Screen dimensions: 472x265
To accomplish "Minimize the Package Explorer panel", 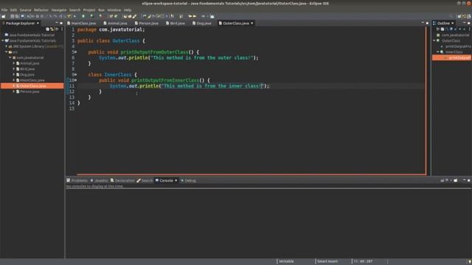I will point(57,23).
